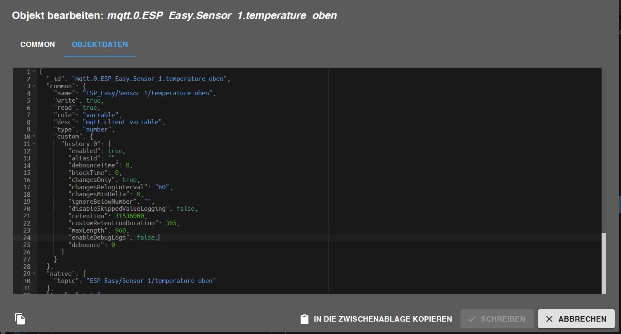
Task: Fold the "common" block at line 3
Action: (x=34, y=86)
